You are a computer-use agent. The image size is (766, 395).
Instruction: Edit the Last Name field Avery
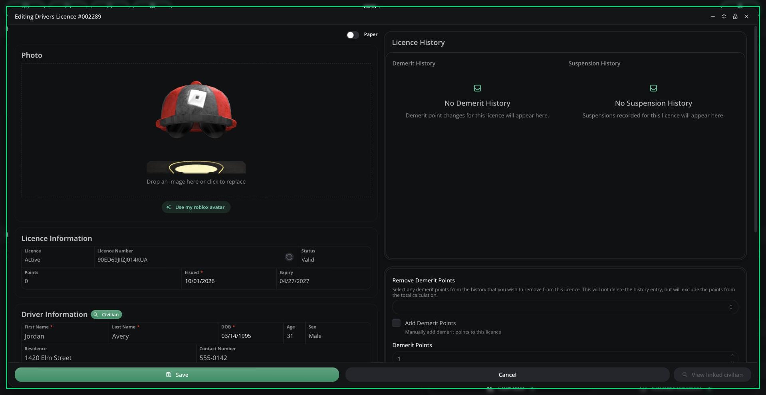163,333
